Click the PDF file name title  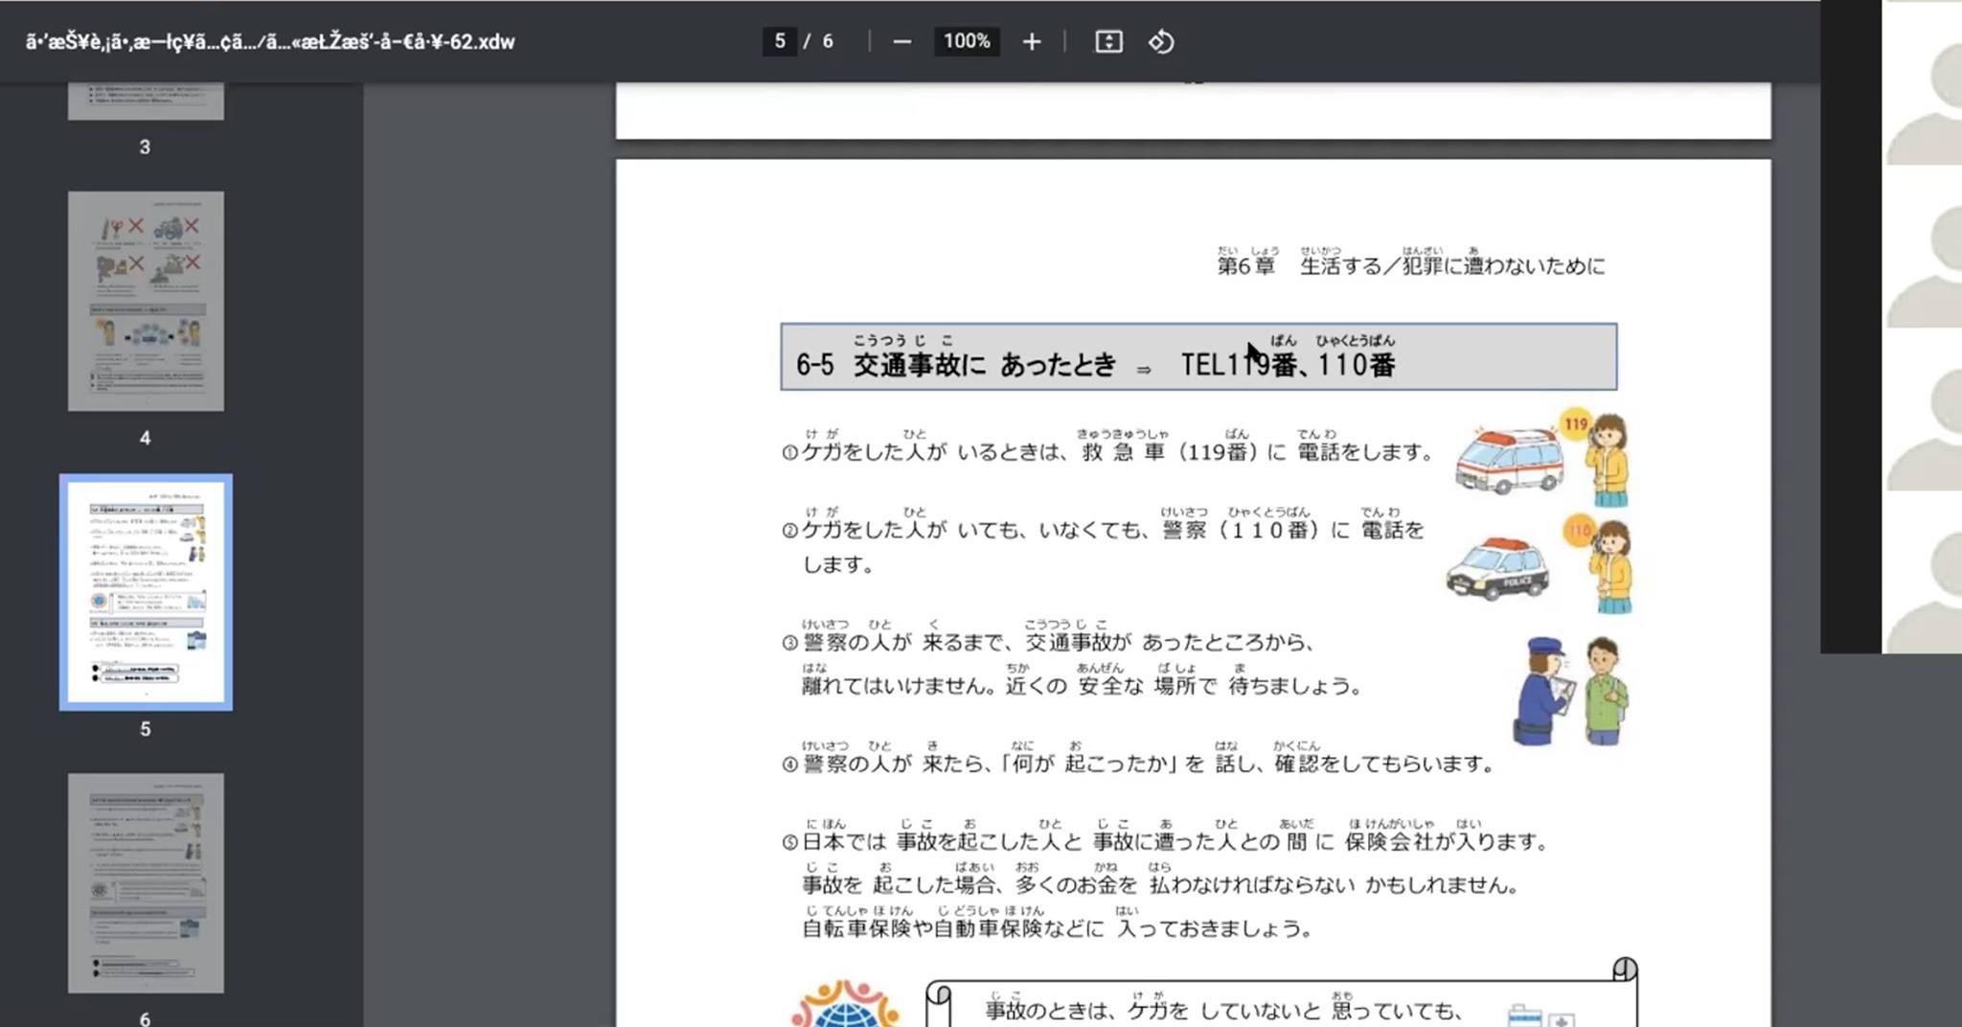(x=270, y=41)
